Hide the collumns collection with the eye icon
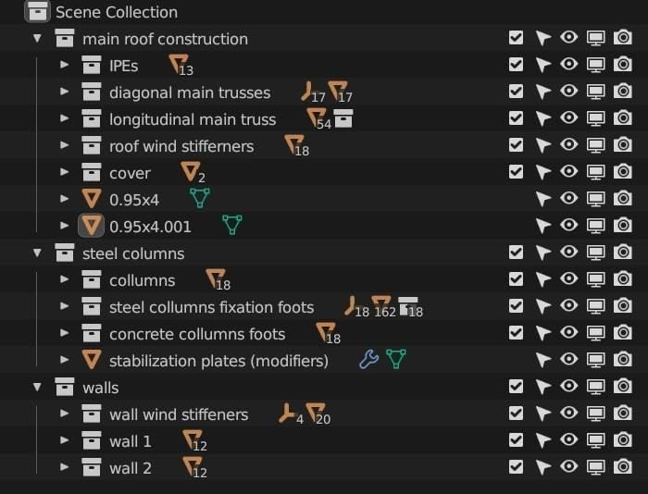This screenshot has width=648, height=494. pyautogui.click(x=568, y=279)
